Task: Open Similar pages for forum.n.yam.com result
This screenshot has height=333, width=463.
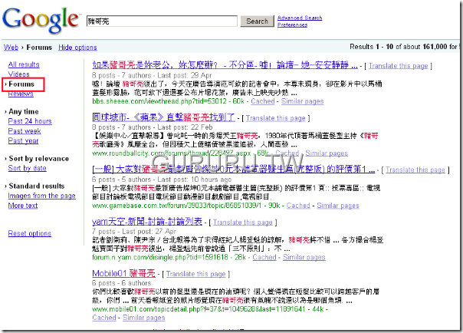Action: point(304,257)
